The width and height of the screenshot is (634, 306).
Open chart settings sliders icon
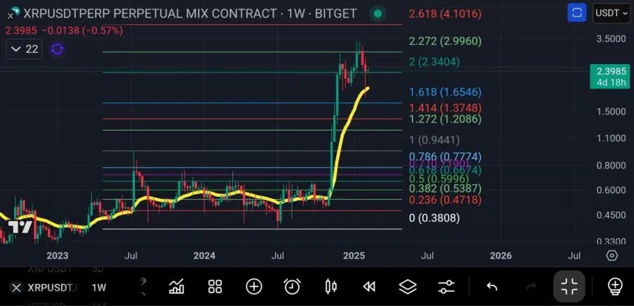[x=447, y=287]
